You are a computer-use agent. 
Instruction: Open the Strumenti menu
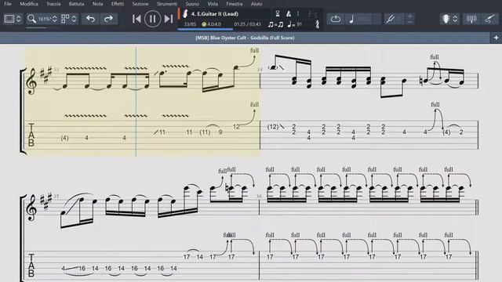[x=167, y=4]
